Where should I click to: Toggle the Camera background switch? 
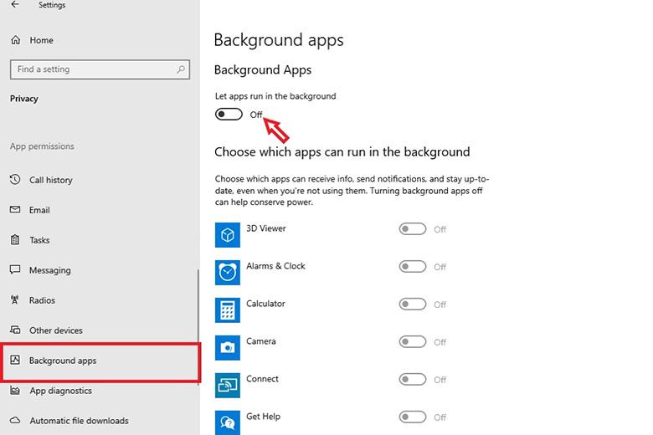click(x=412, y=342)
